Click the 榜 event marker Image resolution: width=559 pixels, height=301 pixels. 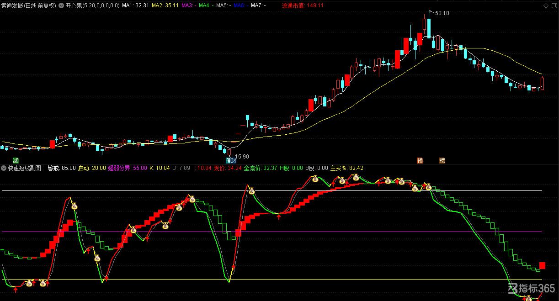(x=442, y=160)
